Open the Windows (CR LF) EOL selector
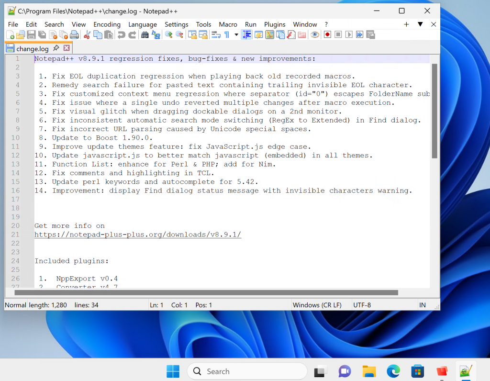Image resolution: width=490 pixels, height=381 pixels. pyautogui.click(x=317, y=305)
